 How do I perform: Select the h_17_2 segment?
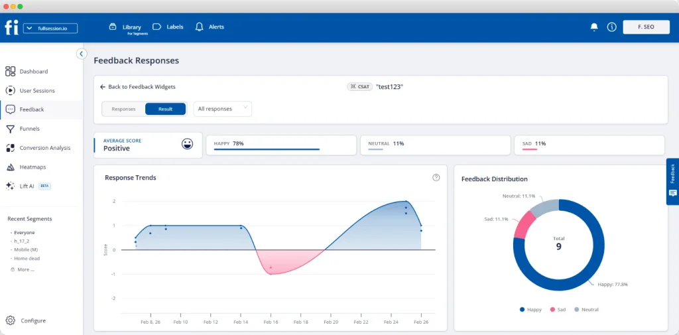point(22,241)
